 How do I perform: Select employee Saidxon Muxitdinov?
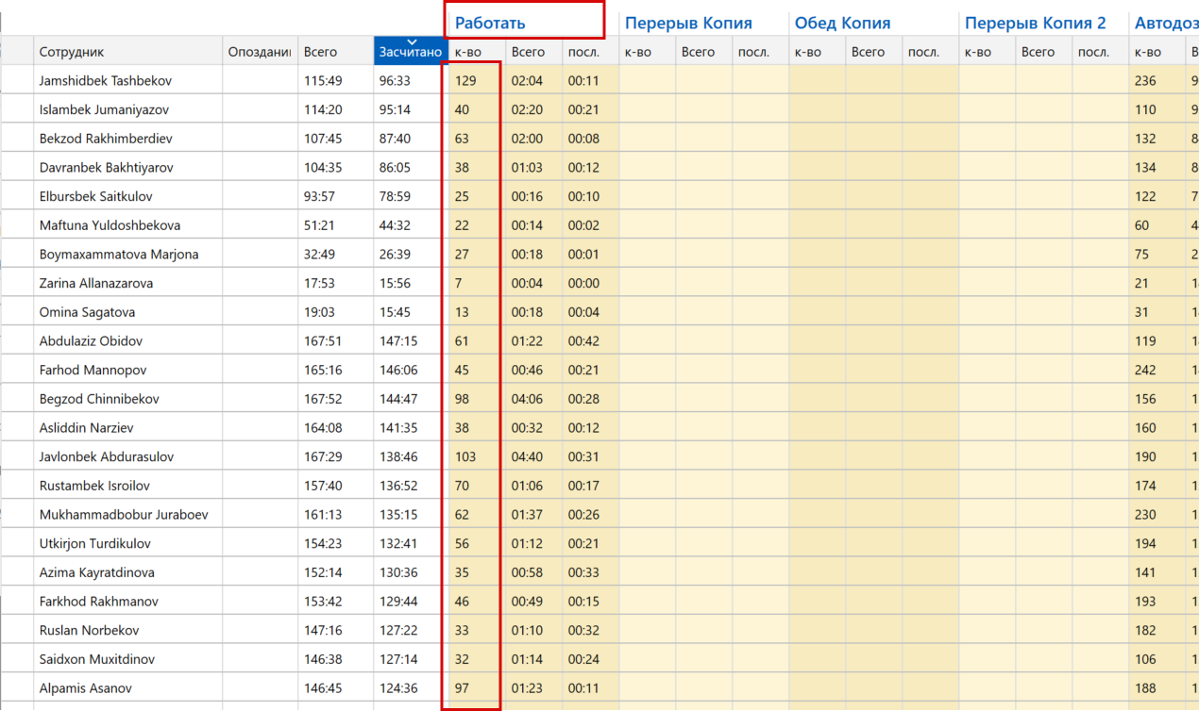pos(97,659)
